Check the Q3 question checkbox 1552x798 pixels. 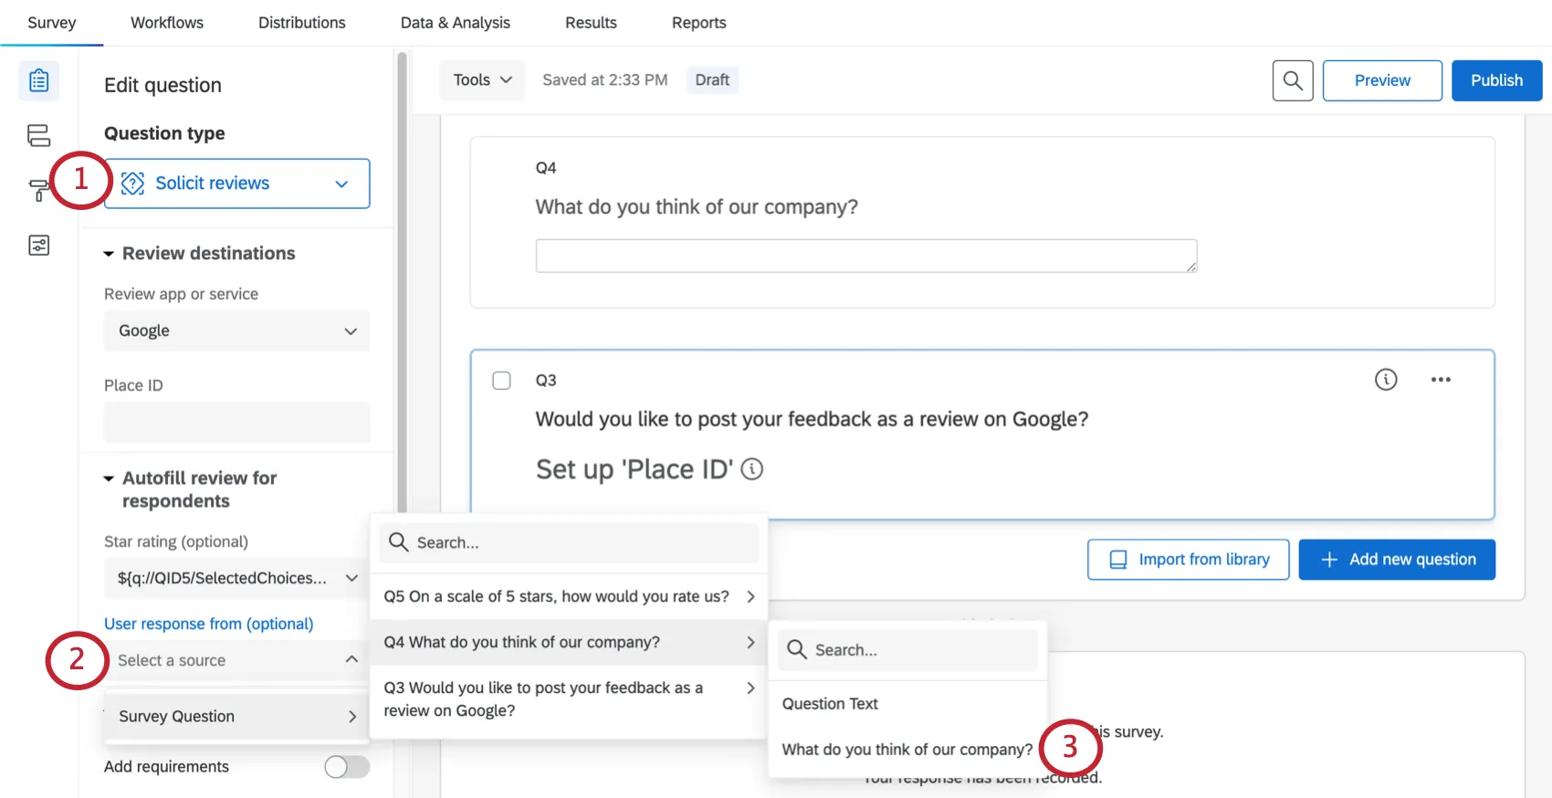click(x=501, y=381)
